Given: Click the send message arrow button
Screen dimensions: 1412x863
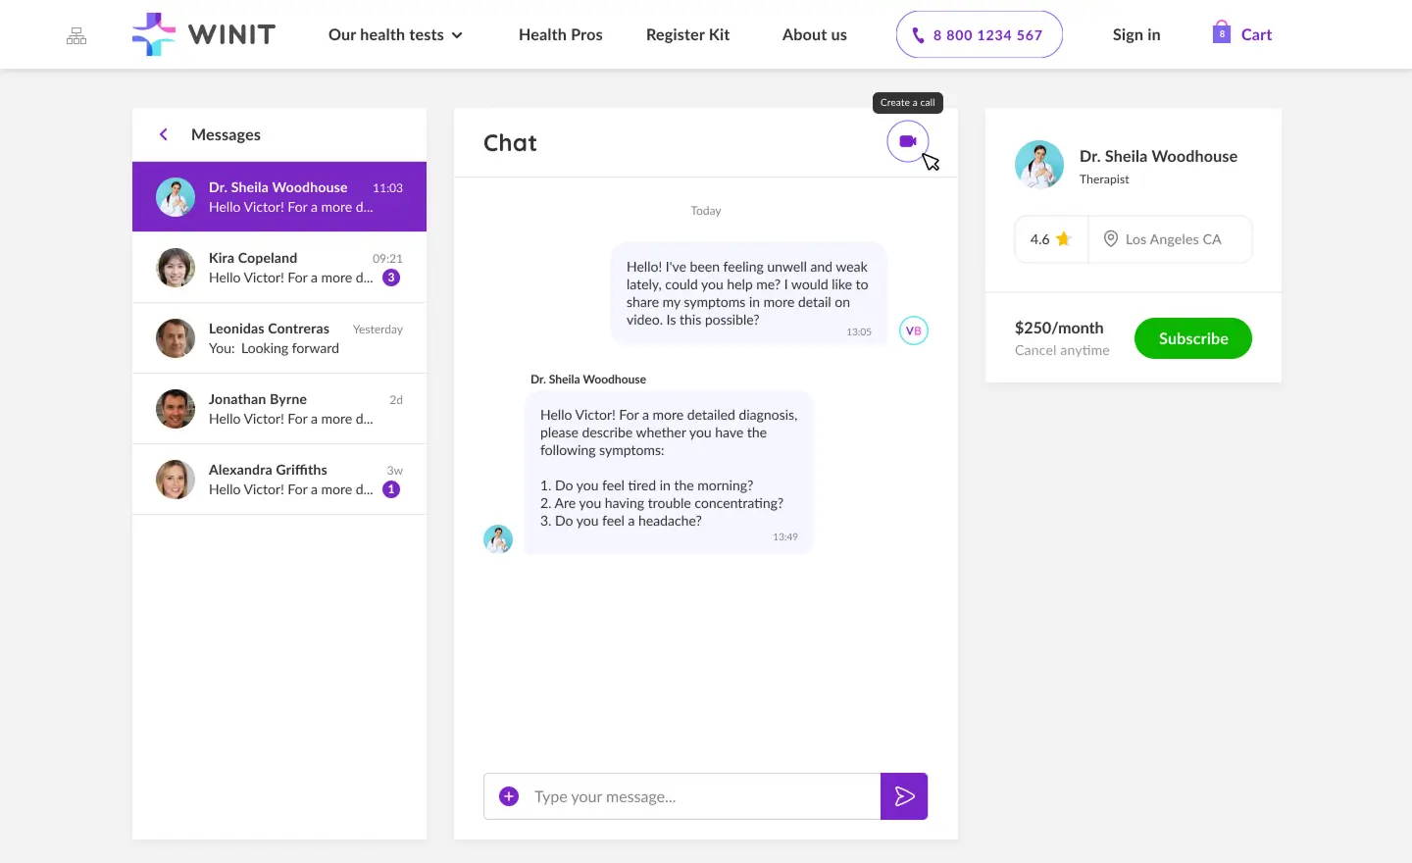Looking at the screenshot, I should click(904, 796).
